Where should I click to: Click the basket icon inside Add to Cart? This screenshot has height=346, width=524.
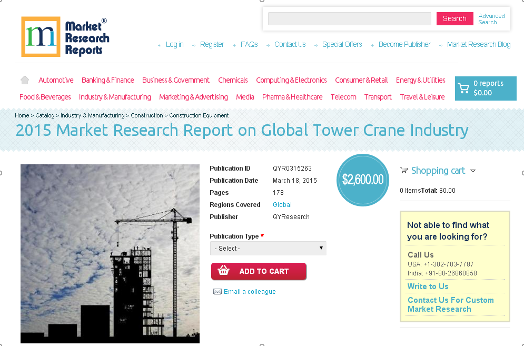click(223, 271)
